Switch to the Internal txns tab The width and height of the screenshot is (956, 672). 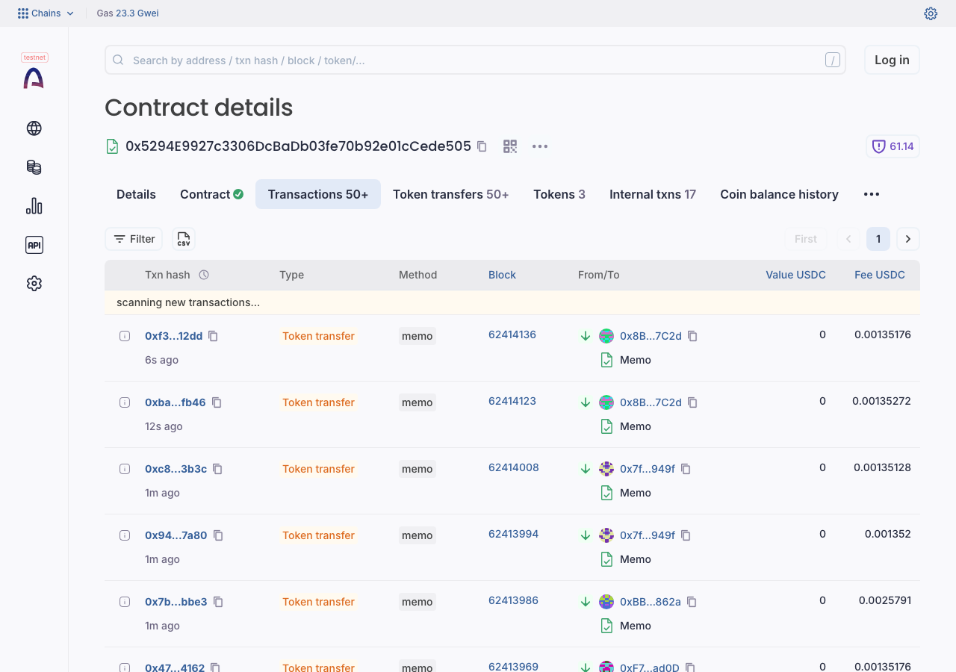click(x=653, y=194)
